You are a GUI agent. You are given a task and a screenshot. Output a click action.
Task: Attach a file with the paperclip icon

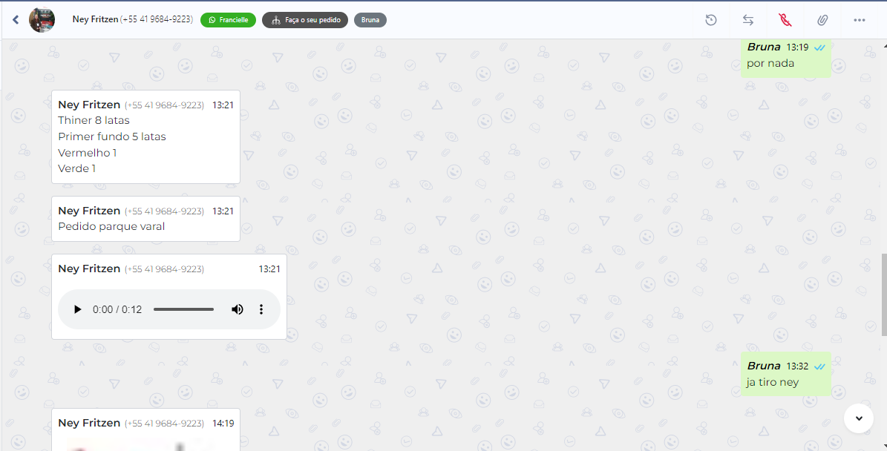pyautogui.click(x=822, y=20)
